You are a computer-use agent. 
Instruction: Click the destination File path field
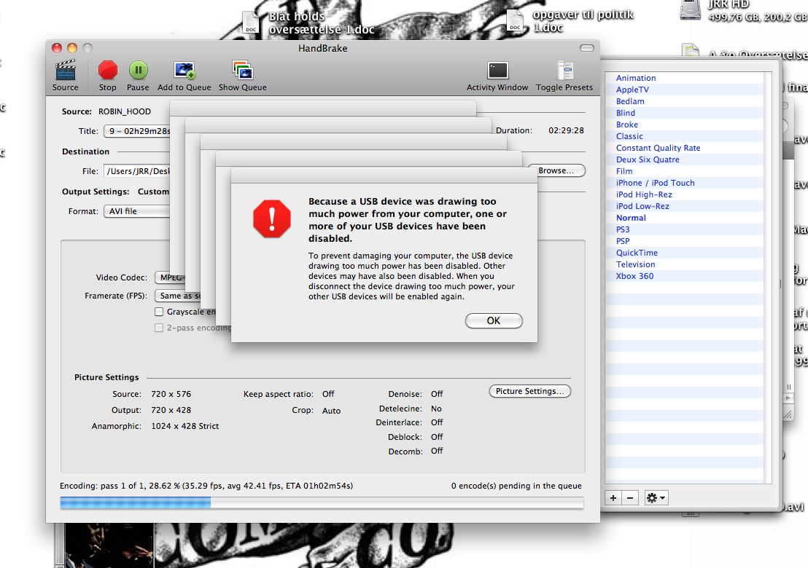point(137,171)
